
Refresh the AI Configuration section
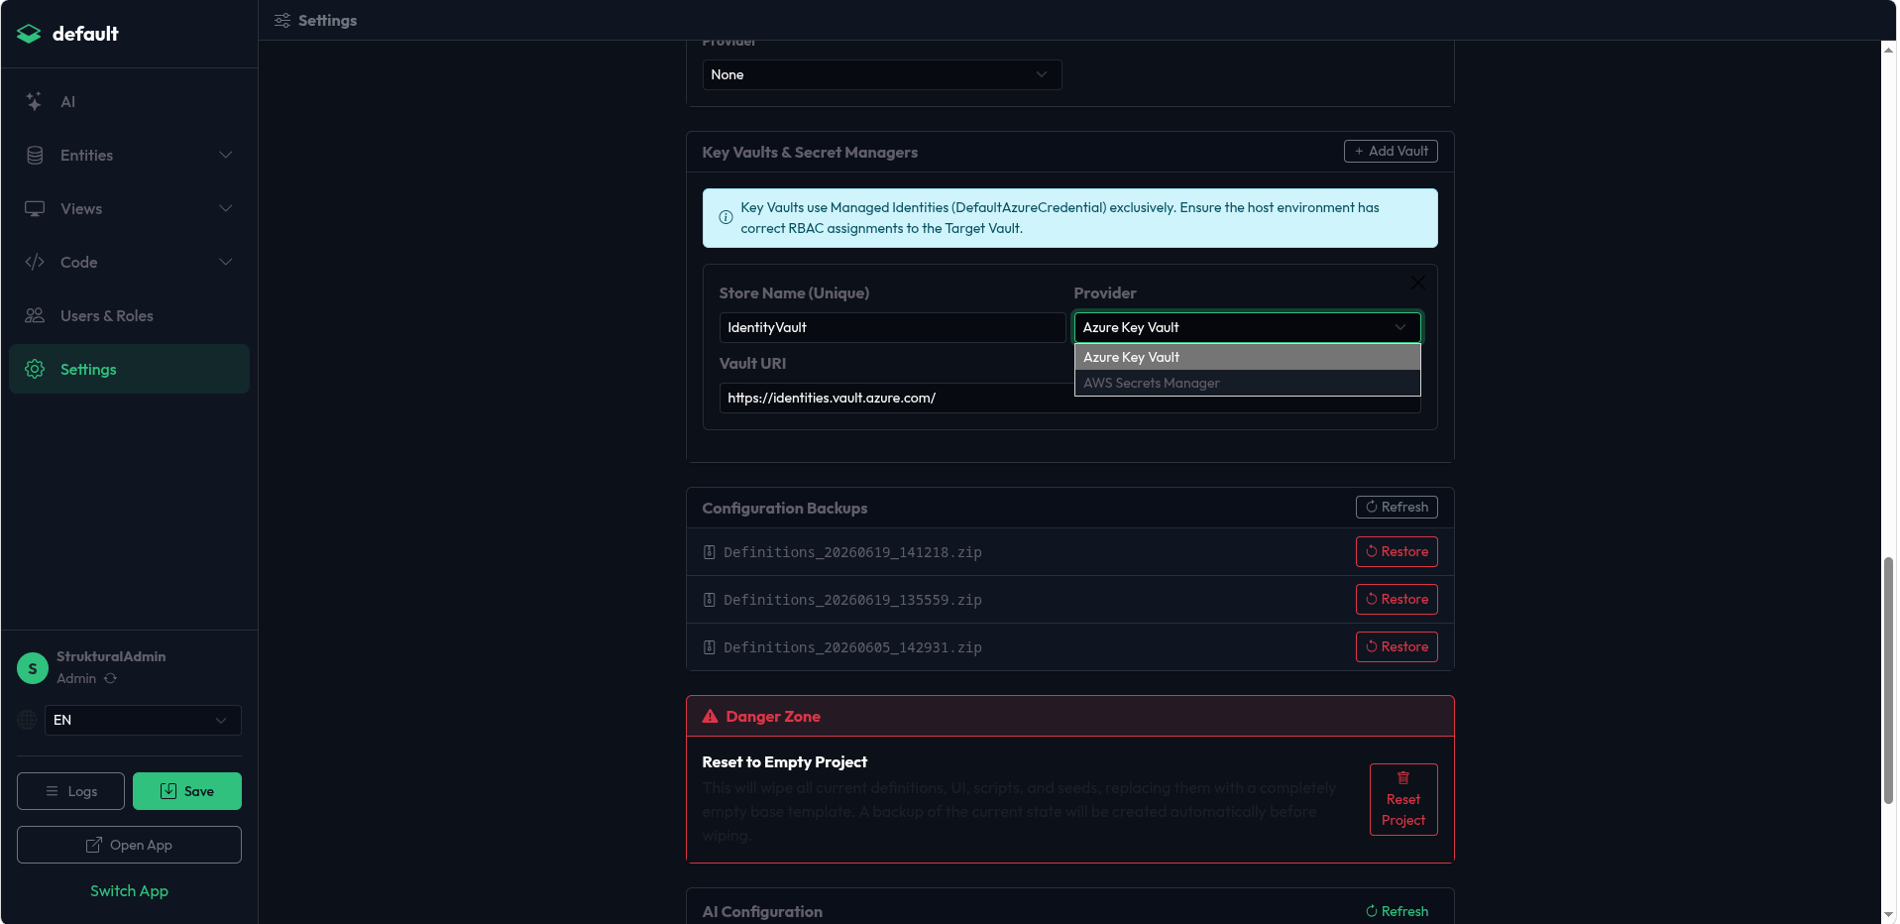(x=1397, y=911)
